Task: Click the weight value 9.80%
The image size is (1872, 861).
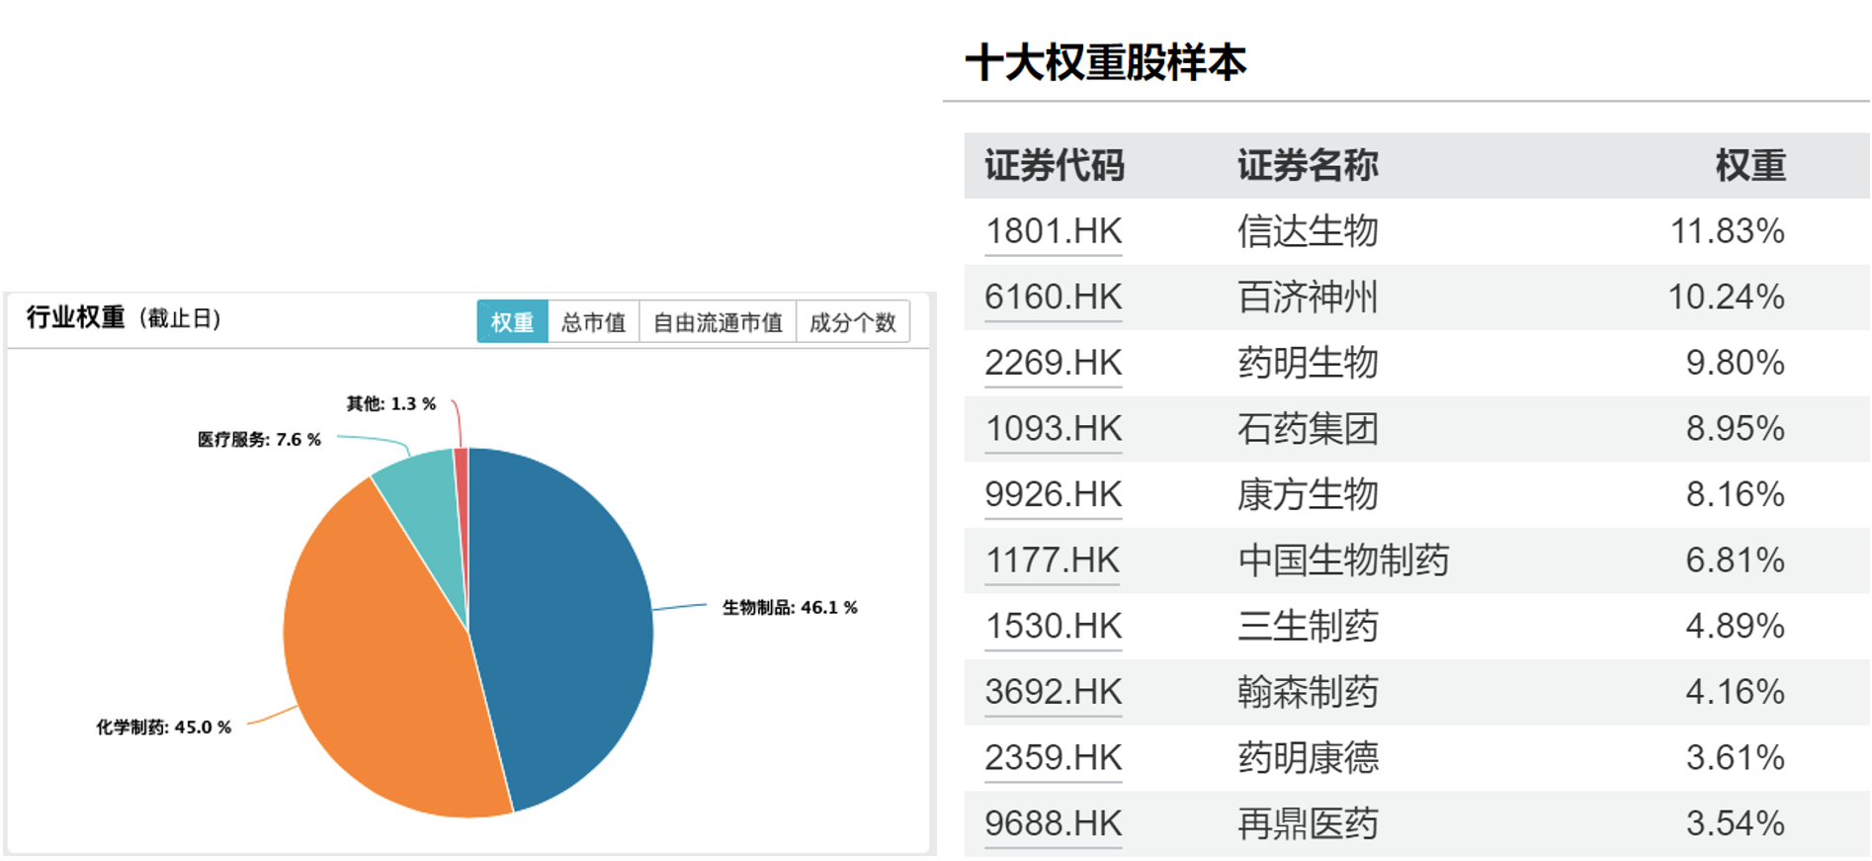Action: click(x=1736, y=363)
